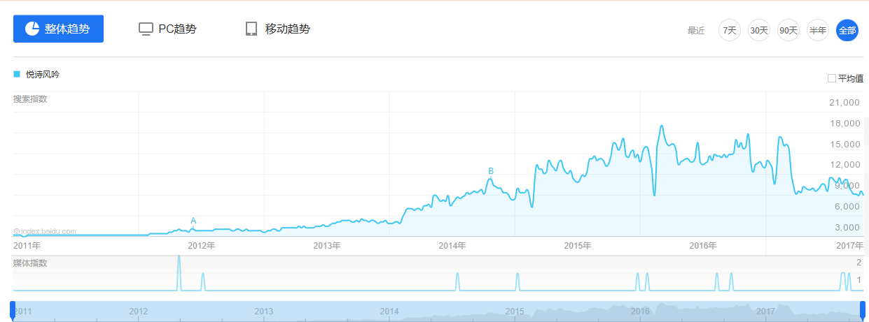
Task: Click the 最近 label before range buttons
Action: click(x=696, y=30)
